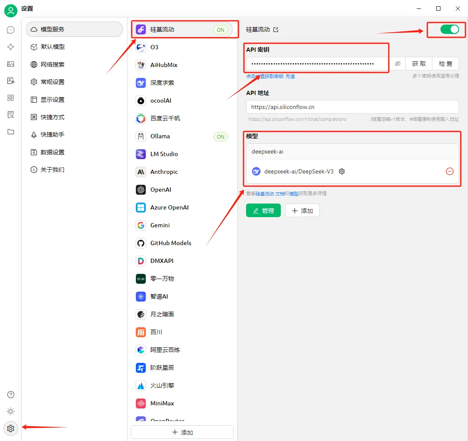The image size is (468, 441).
Task: Select the ocoolAI provider
Action: (x=183, y=100)
